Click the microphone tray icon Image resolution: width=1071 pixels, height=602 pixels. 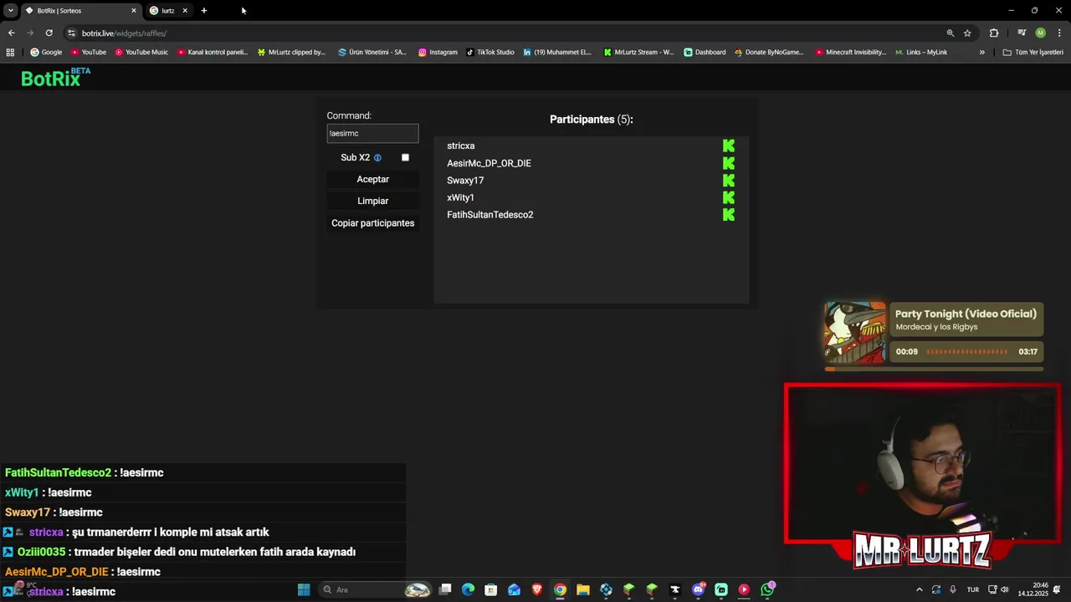(953, 589)
